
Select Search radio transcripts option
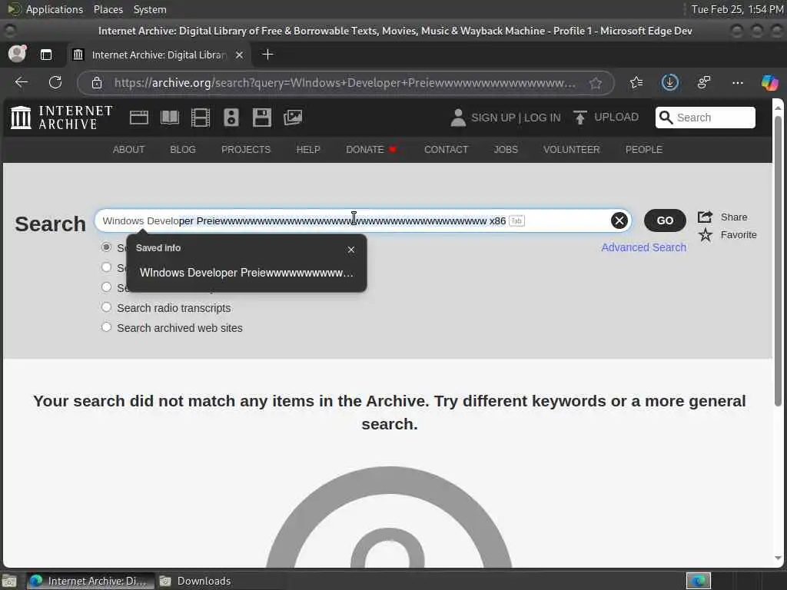[106, 307]
